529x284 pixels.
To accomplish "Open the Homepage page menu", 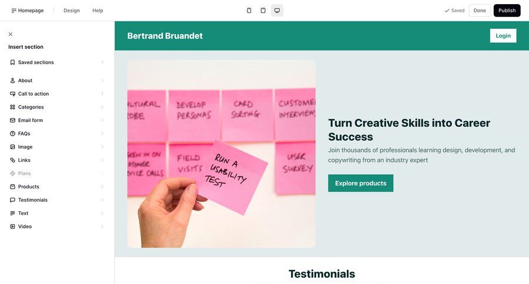I will coord(27,11).
